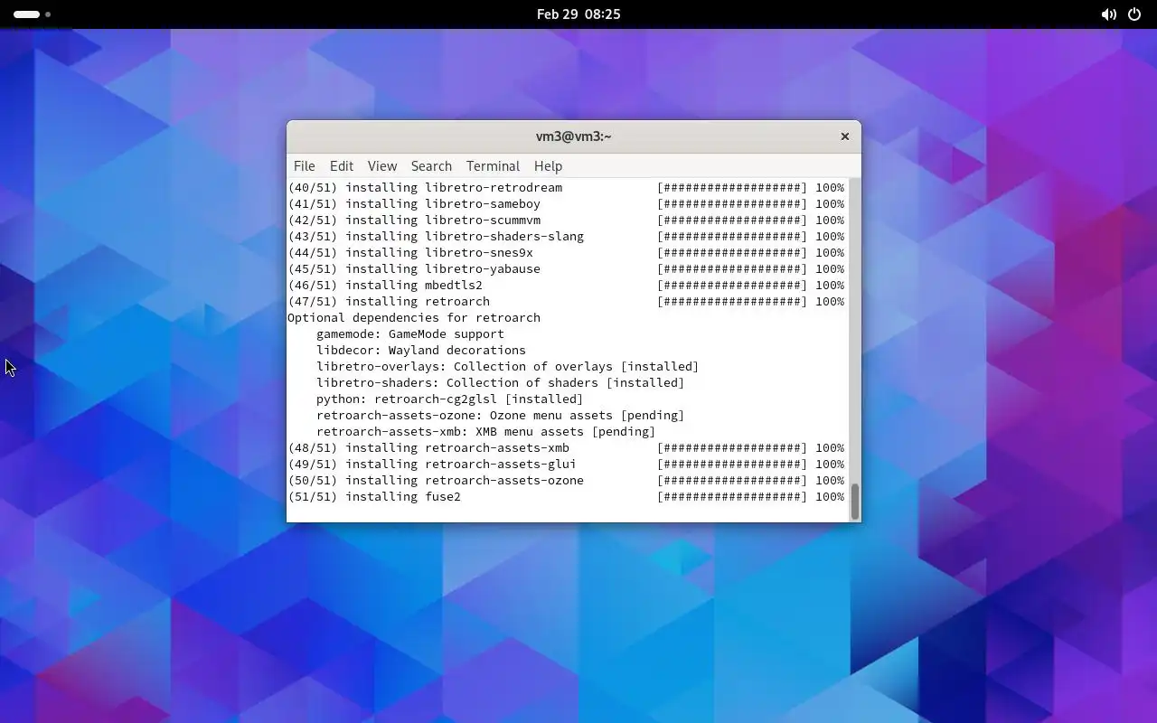This screenshot has height=723, width=1157.
Task: Open the Edit menu
Action: pos(342,166)
